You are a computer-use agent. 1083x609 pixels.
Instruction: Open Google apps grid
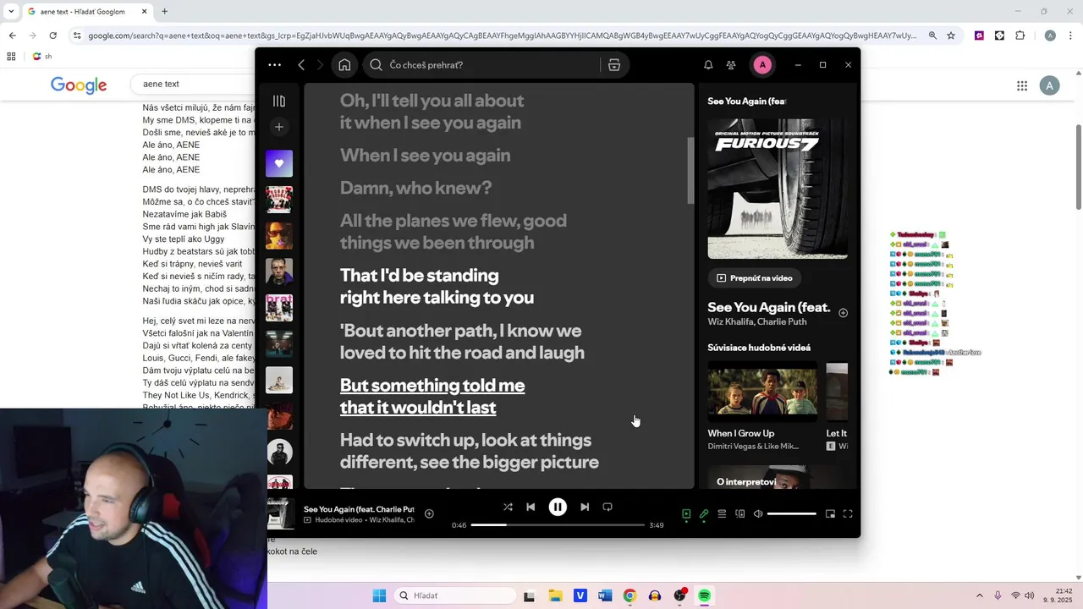(x=1022, y=85)
